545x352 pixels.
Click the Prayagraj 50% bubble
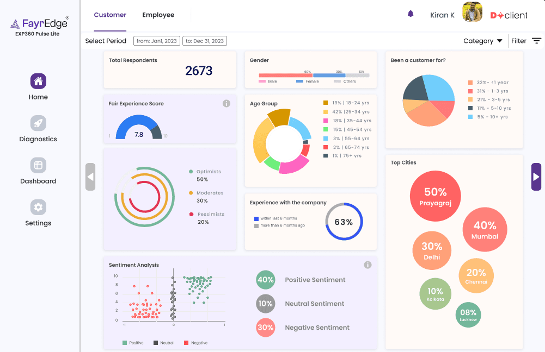435,196
